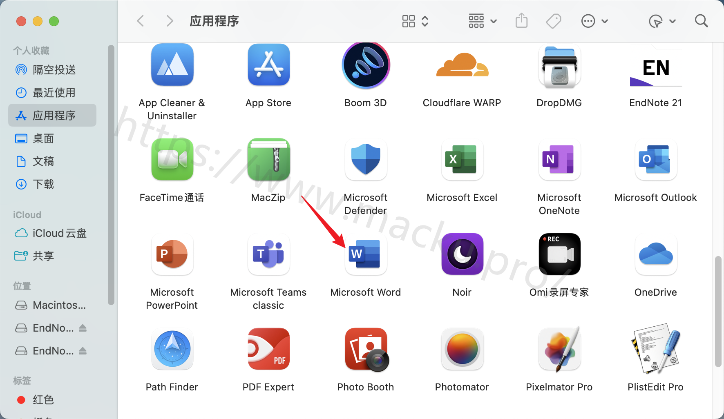Screen dimensions: 724x419
Task: Launch PDF Expert
Action: [x=268, y=349]
